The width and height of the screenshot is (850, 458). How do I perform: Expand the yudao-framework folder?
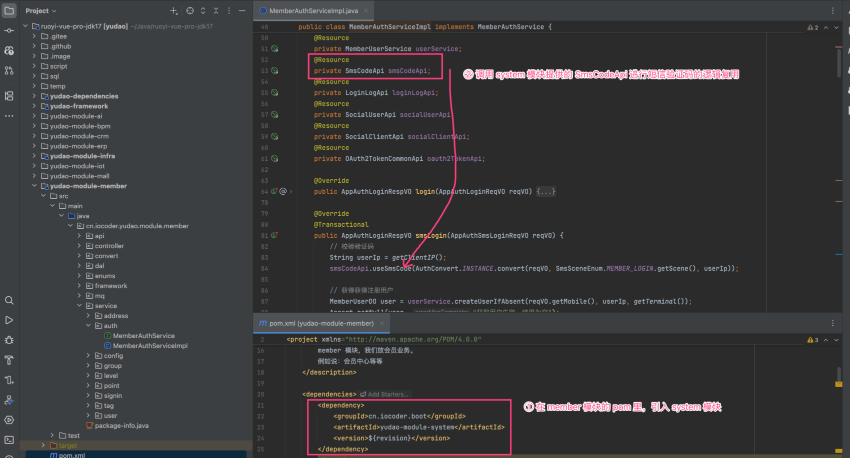(x=34, y=106)
